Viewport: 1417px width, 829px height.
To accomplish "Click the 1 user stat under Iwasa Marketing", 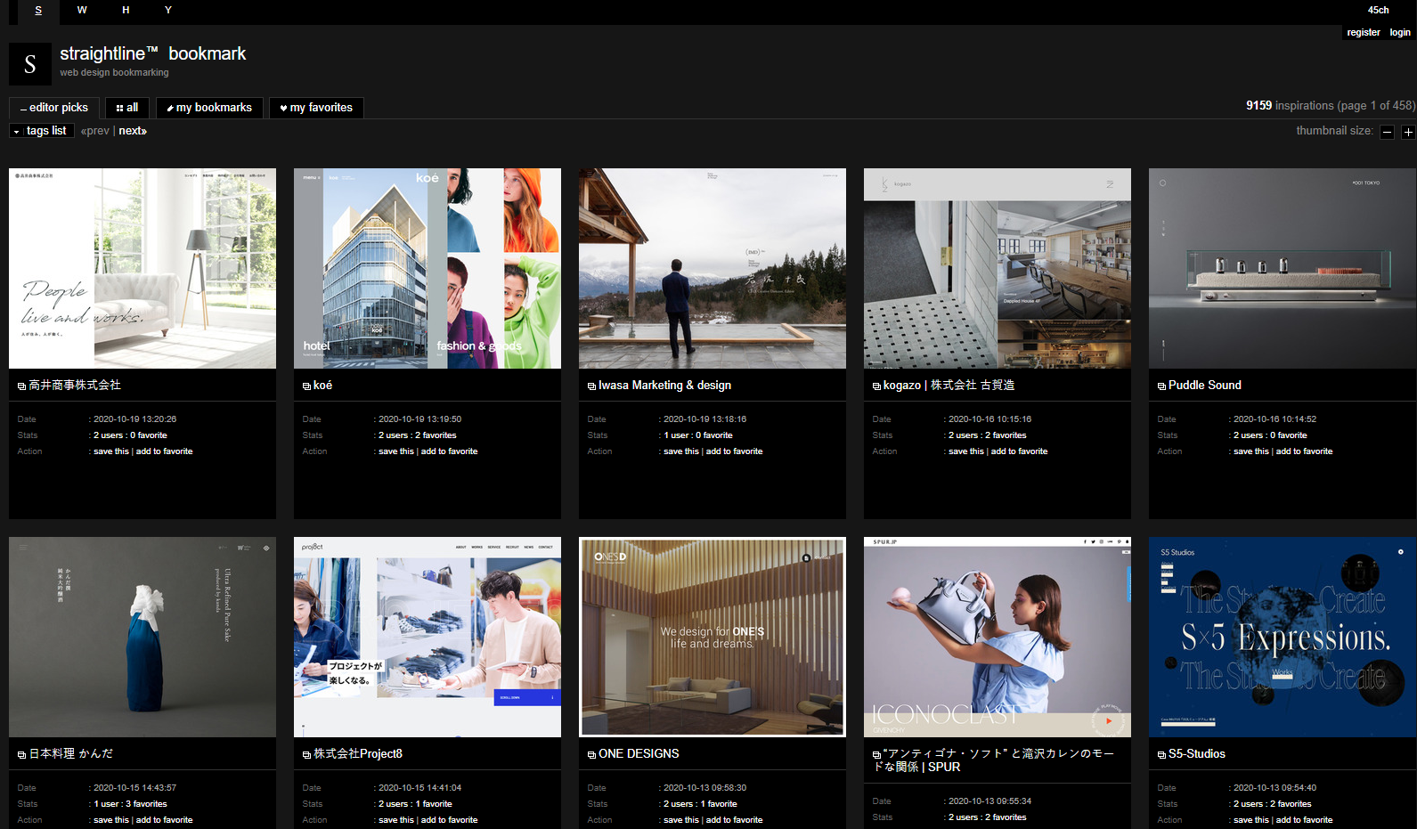I will click(x=676, y=435).
